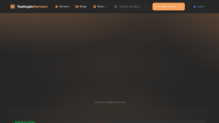219x123 pixels.
Task: Go to the Servers navigation item
Action: point(62,6)
